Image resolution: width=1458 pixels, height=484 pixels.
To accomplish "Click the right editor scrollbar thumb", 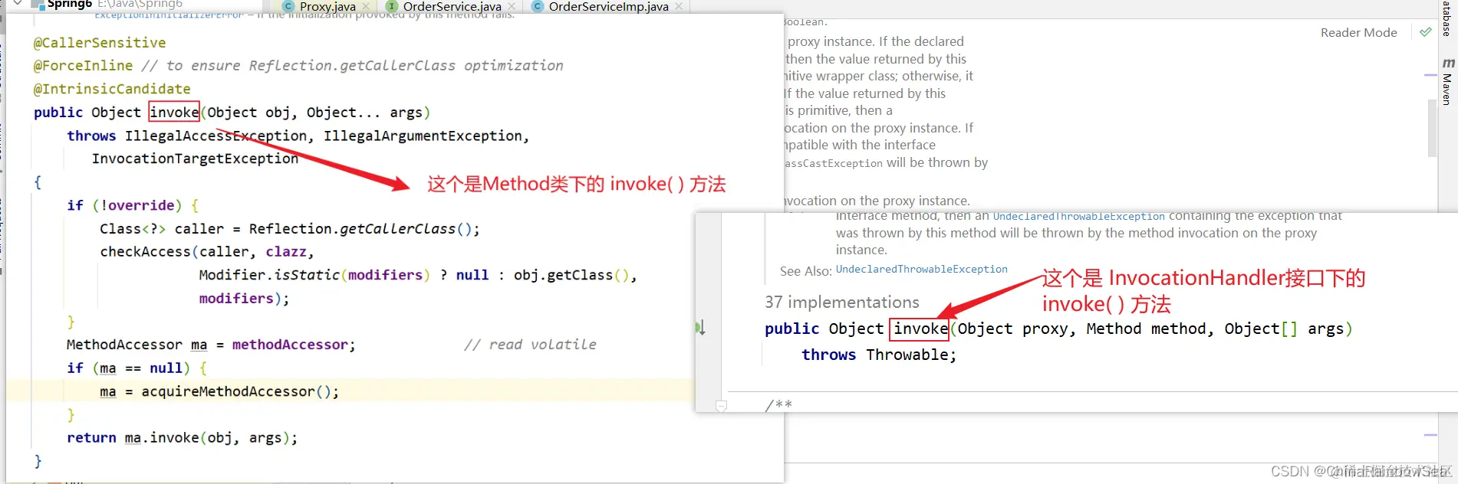I will click(x=1431, y=128).
